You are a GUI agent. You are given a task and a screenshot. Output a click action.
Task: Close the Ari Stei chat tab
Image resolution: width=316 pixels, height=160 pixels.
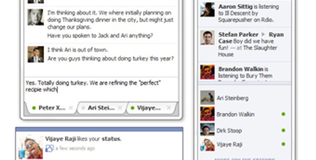[x=120, y=108]
